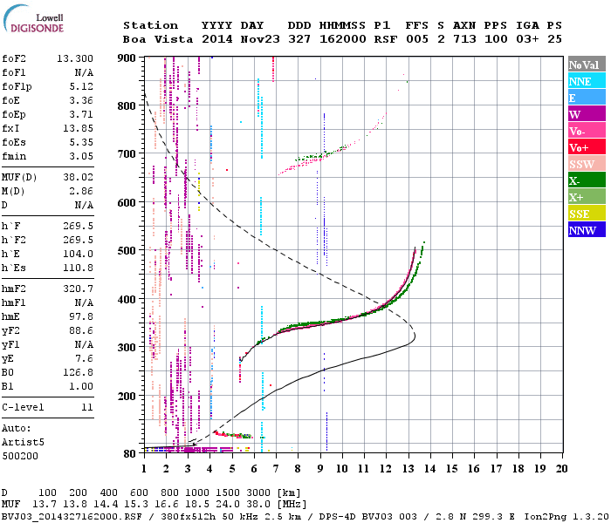Click the green-pink Es layer trace near 5 MHz

[233, 435]
